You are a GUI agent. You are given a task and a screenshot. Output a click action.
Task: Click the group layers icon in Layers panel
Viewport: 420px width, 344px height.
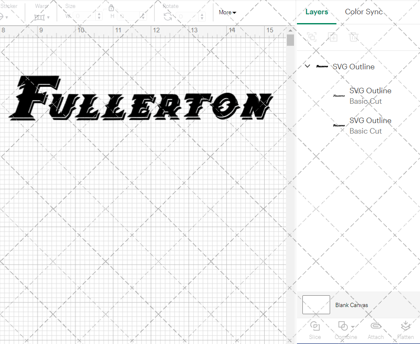coord(312,37)
